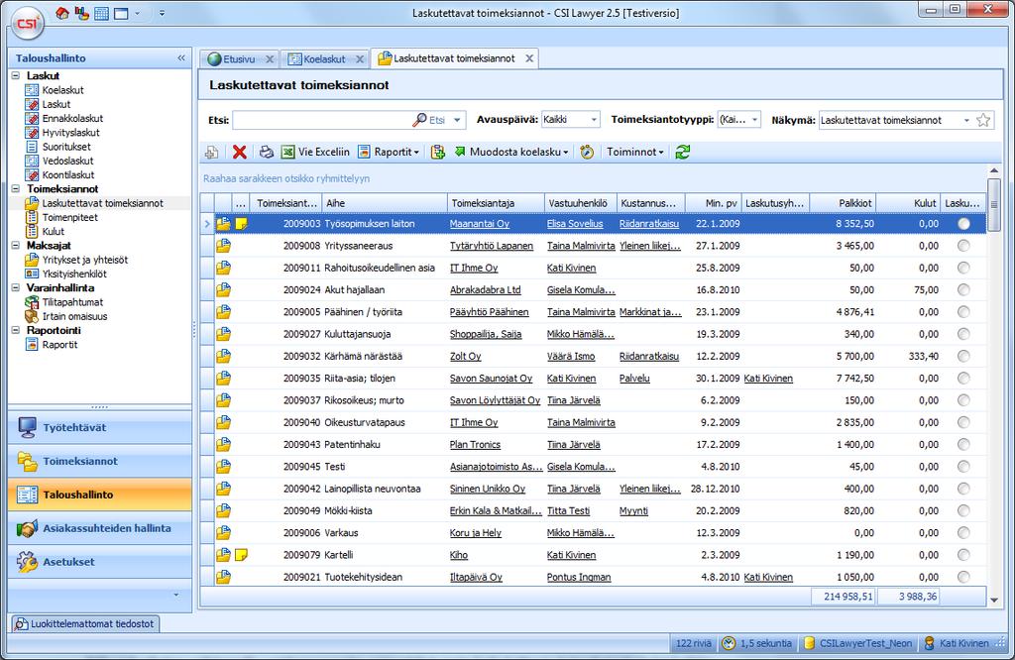Focus the Etsi search input field

point(322,120)
